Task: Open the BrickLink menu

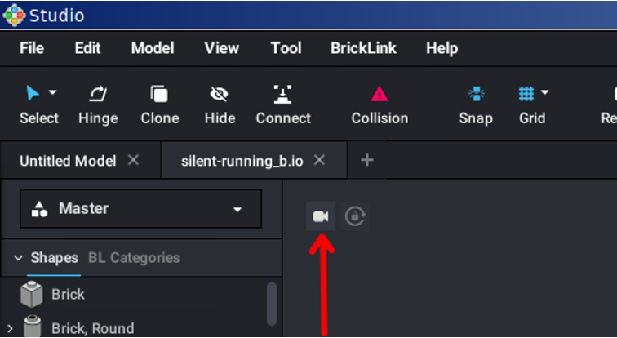Action: [x=363, y=48]
